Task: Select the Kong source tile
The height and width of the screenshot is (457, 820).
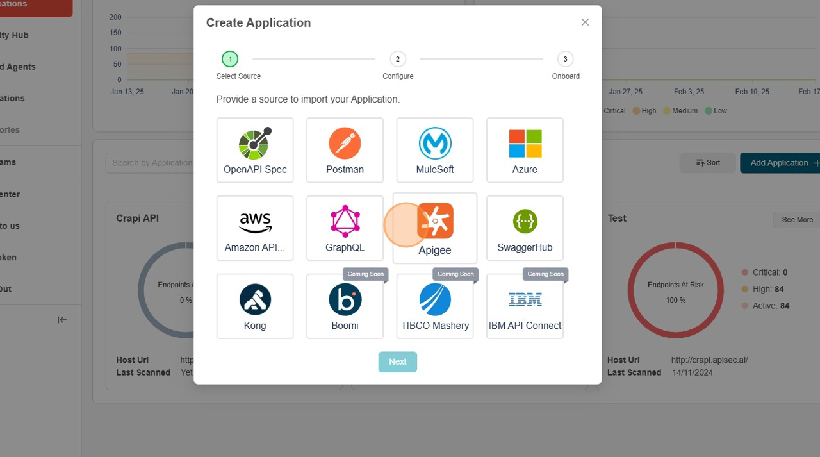Action: tap(254, 306)
